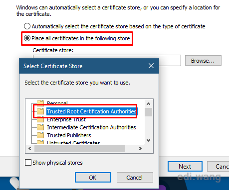Image resolution: width=229 pixels, height=190 pixels.
Task: Choose Automatically select the certificate store option
Action: click(x=27, y=26)
